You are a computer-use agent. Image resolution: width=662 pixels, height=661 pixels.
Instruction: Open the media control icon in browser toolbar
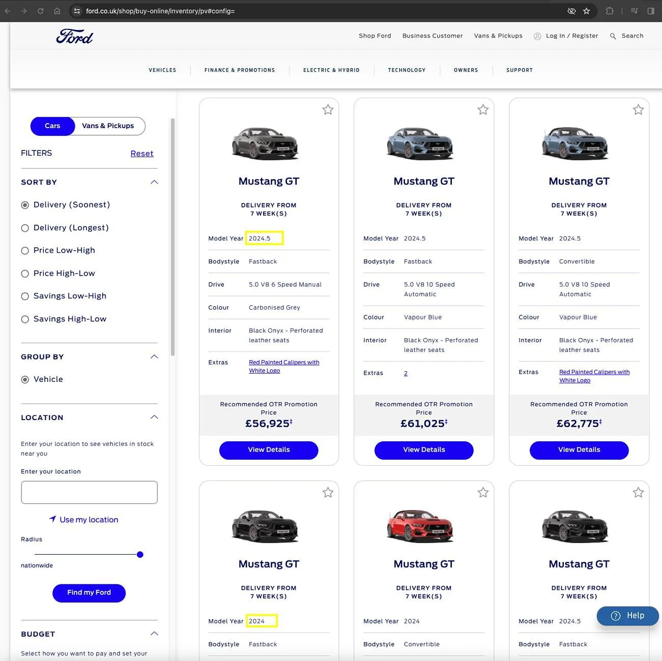634,11
